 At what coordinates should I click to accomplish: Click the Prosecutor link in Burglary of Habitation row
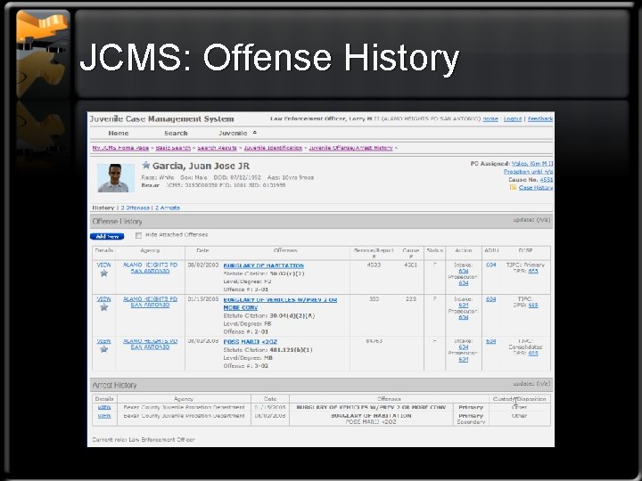[x=463, y=283]
